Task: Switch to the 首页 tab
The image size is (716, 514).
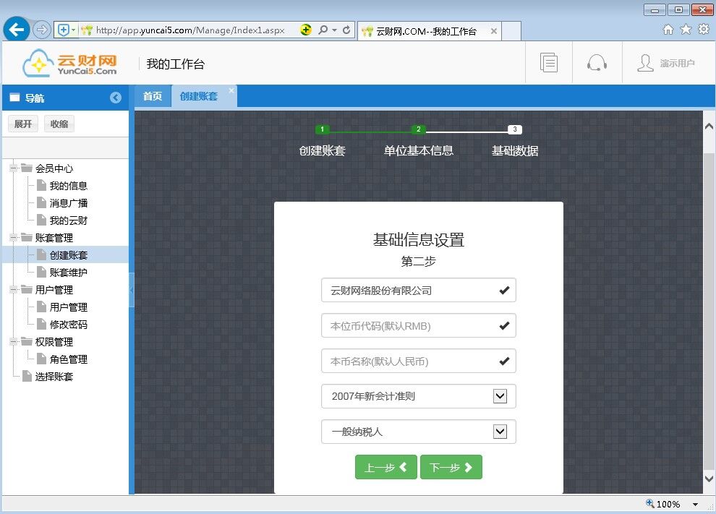Action: click(153, 96)
